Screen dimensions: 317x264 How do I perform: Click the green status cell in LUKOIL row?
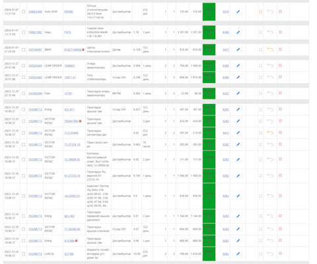tap(209, 254)
